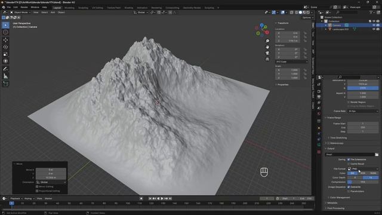Open the File Format PNG dropdown
This screenshot has width=382, height=215.
pyautogui.click(x=363, y=168)
